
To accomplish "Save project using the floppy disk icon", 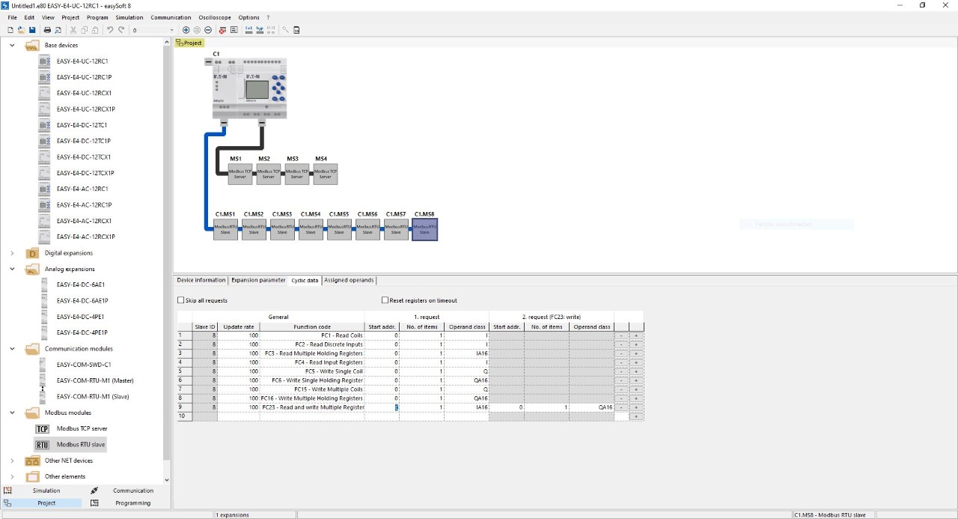I will tap(32, 30).
